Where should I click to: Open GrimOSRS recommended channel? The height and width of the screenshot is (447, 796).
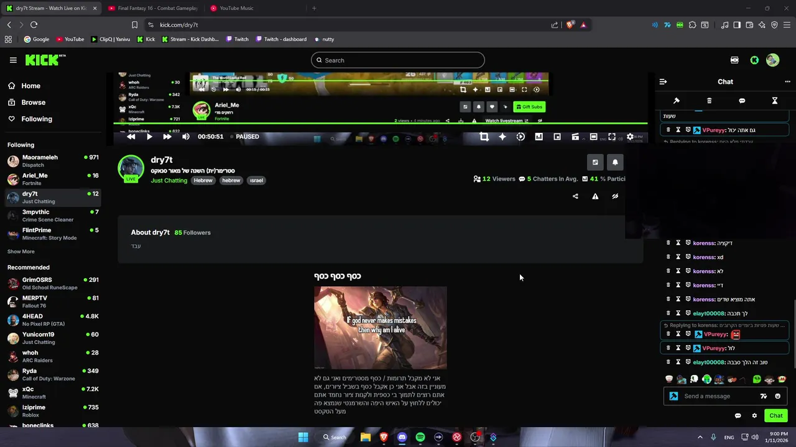(x=53, y=284)
